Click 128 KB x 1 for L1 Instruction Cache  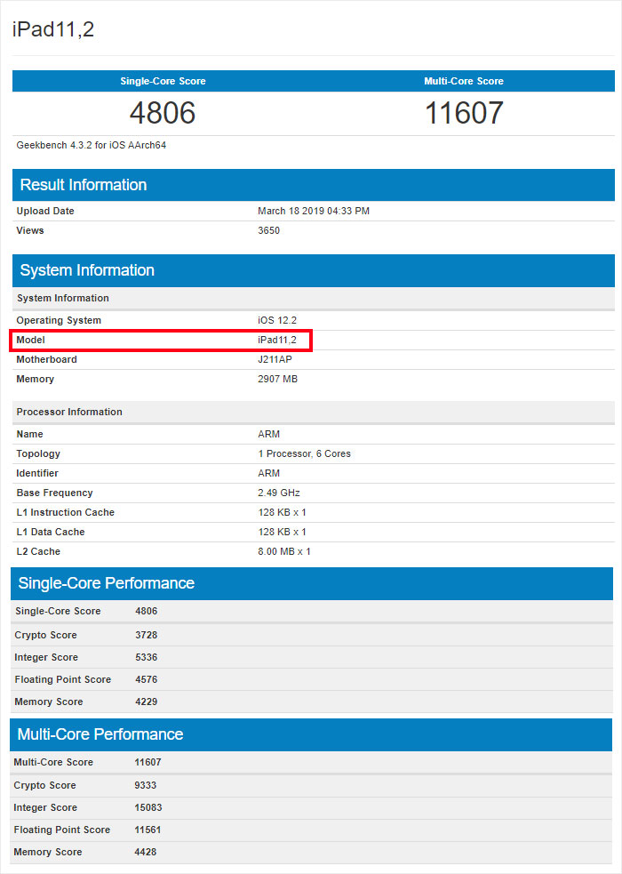click(x=282, y=512)
